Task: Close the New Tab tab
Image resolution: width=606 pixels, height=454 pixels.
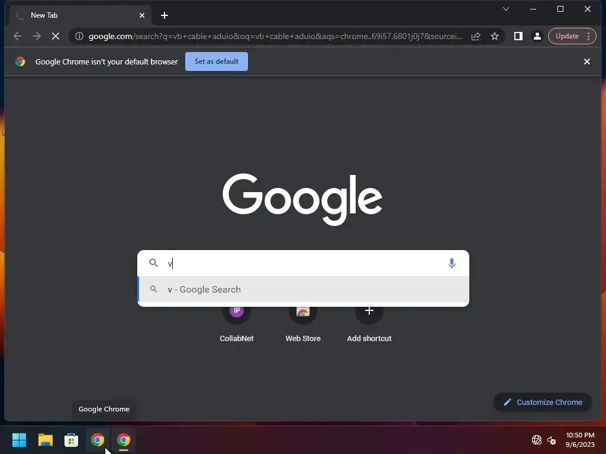Action: [142, 15]
